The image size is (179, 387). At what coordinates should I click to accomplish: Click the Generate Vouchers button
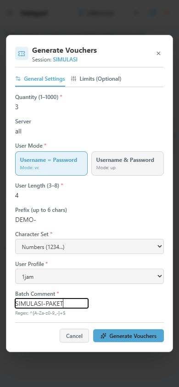[x=129, y=336]
